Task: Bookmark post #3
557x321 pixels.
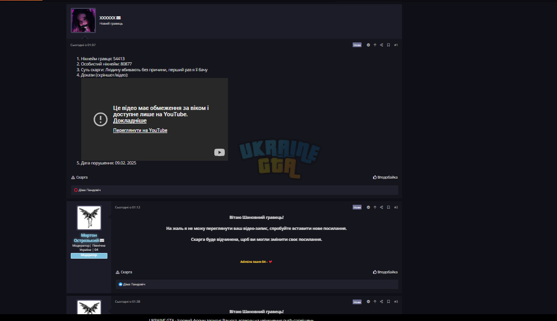Action: point(388,302)
